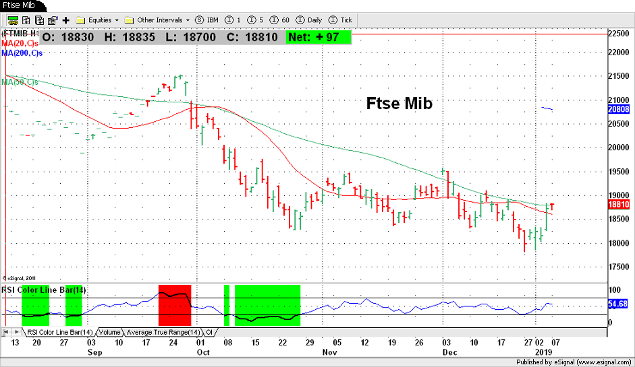Image resolution: width=635 pixels, height=367 pixels.
Task: Click the Equities folder icon
Action: pyautogui.click(x=80, y=20)
